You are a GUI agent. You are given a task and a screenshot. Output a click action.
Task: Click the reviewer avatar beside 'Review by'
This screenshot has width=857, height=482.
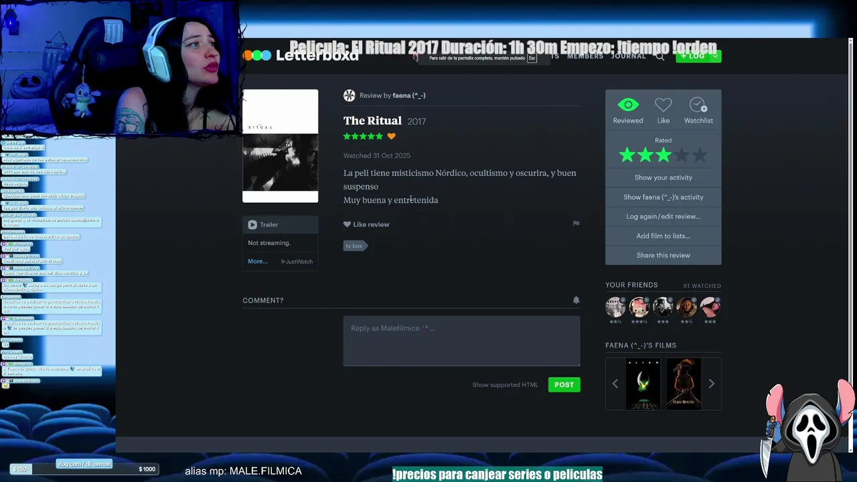click(x=349, y=95)
